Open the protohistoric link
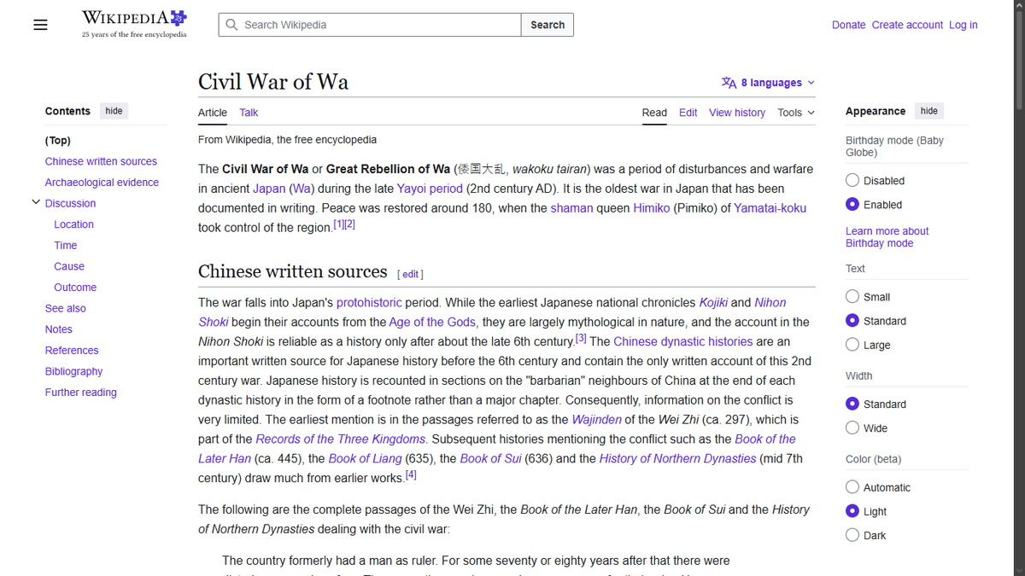The image size is (1025, 576). [369, 303]
